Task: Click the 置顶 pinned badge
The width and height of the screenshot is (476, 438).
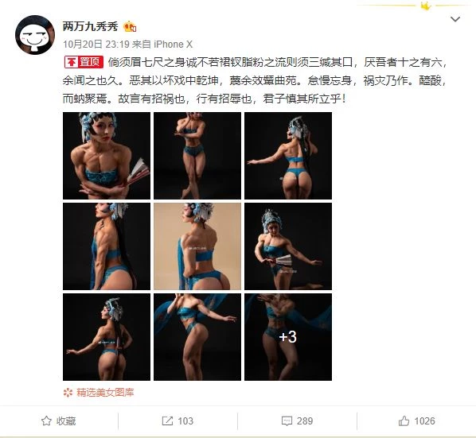Action: 84,62
